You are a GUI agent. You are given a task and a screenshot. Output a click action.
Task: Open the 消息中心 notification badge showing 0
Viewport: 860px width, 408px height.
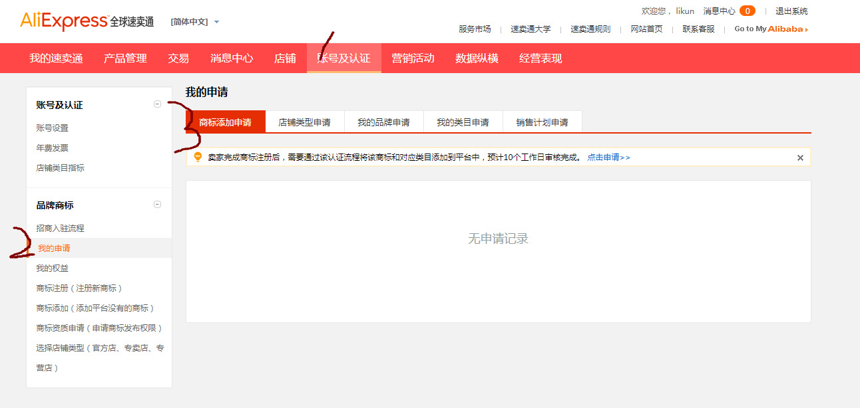(x=746, y=11)
